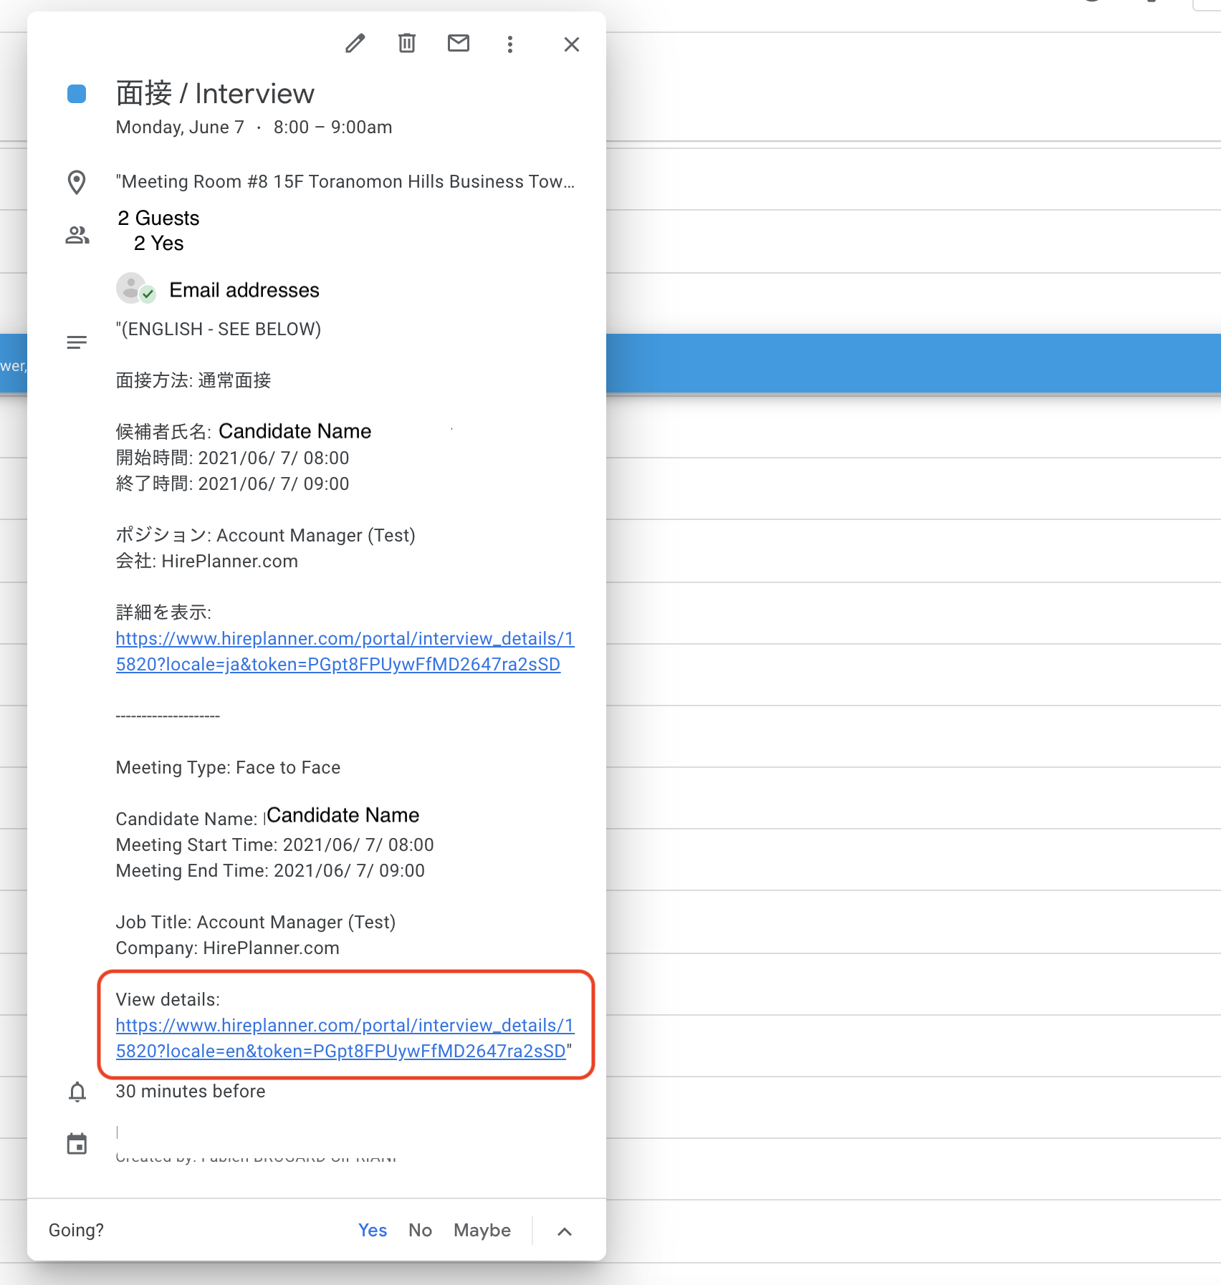Click the 2 Guests heading
This screenshot has height=1285, width=1221.
[x=158, y=218]
